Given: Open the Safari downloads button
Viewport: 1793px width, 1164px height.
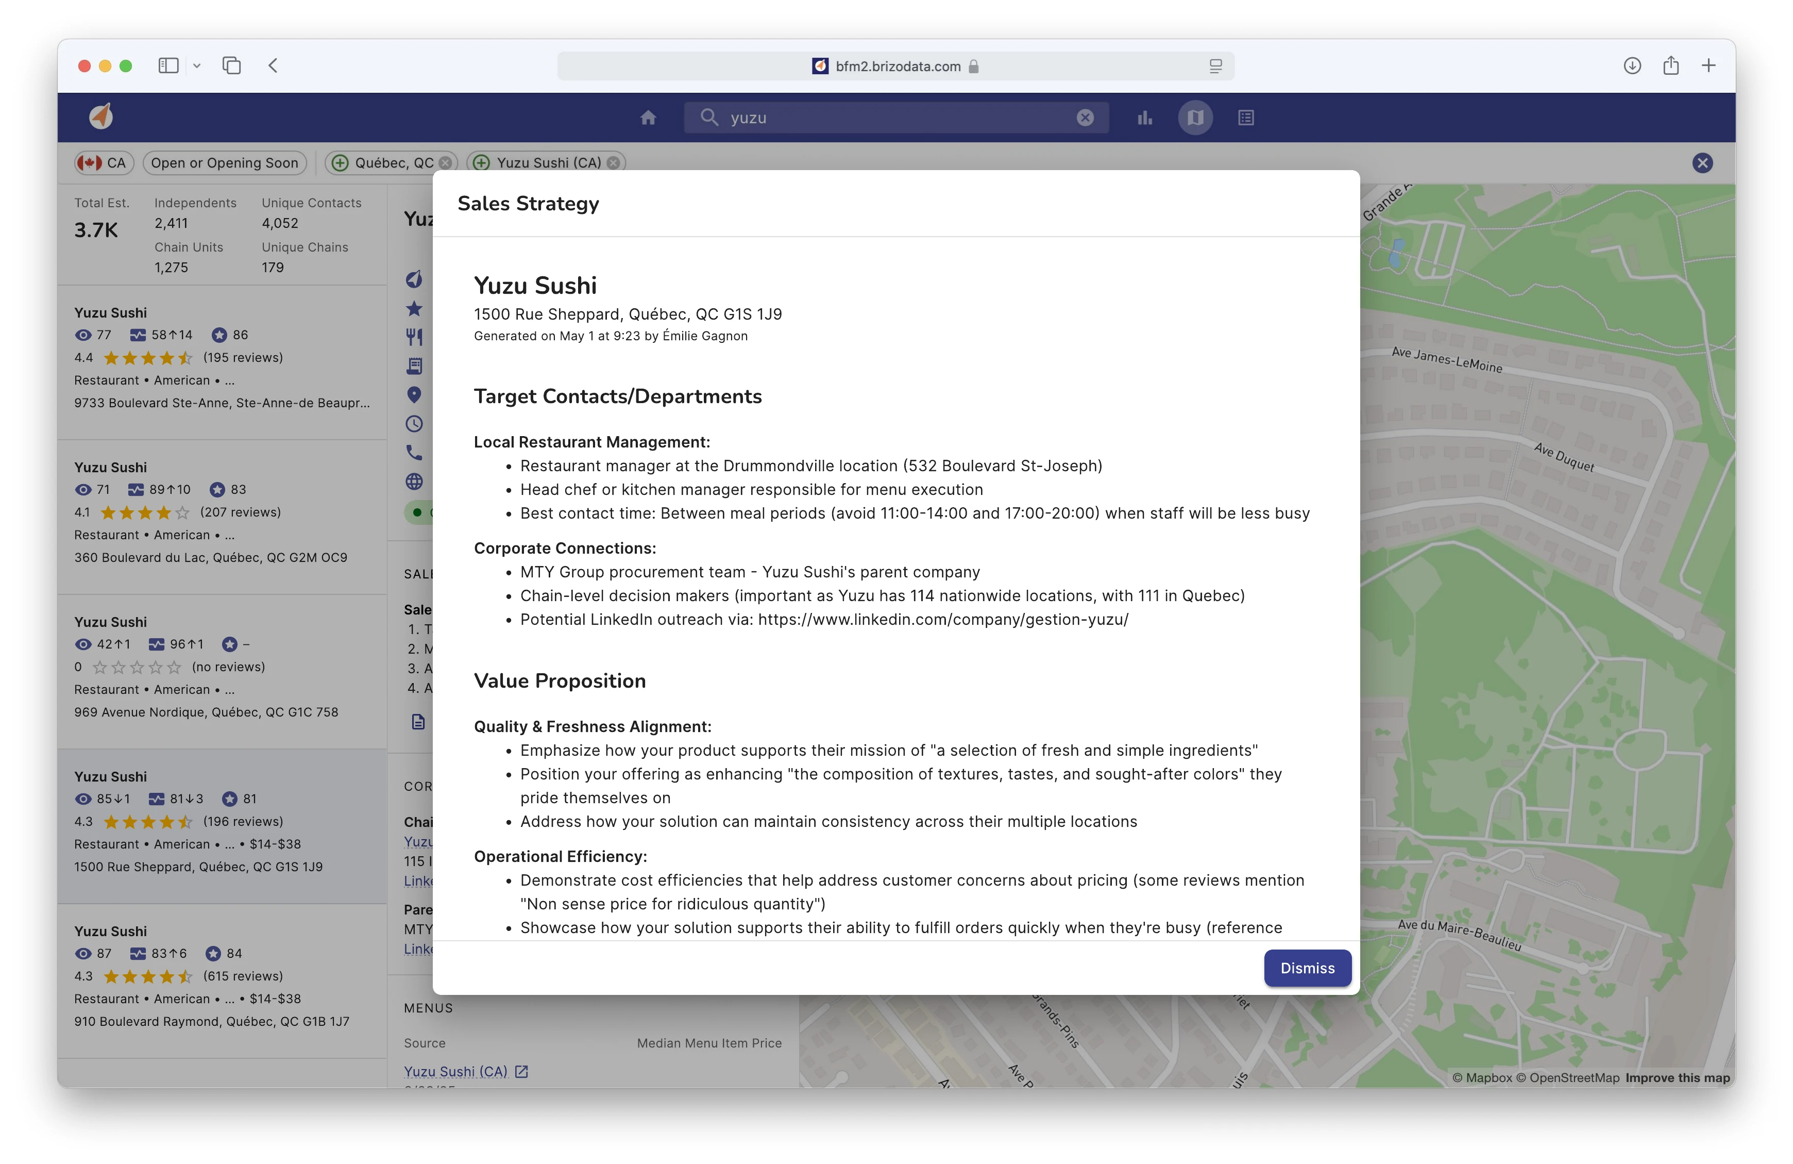Looking at the screenshot, I should [x=1632, y=65].
